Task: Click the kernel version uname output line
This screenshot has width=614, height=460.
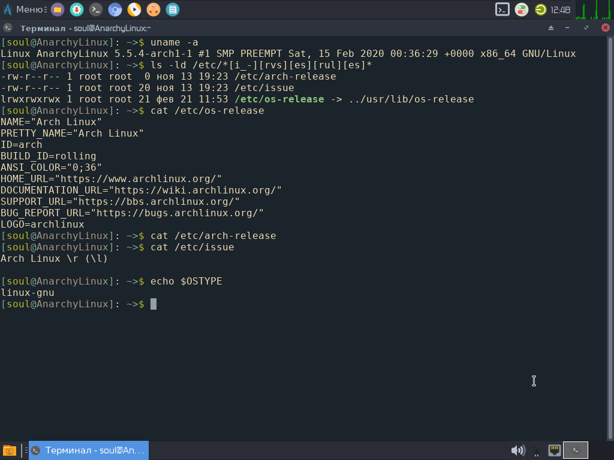Action: point(288,53)
